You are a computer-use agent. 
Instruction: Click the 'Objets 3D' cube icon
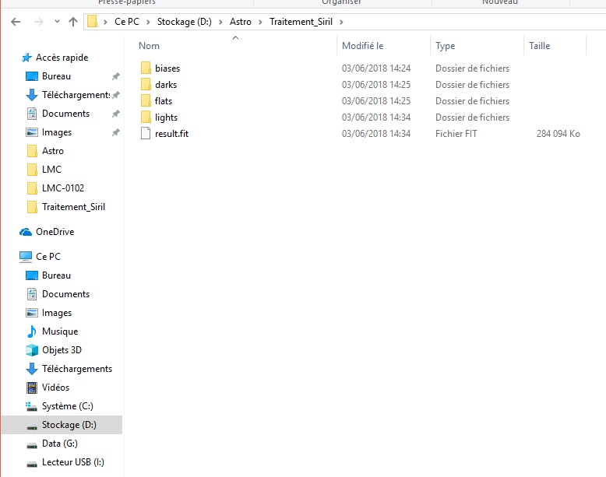[x=32, y=350]
